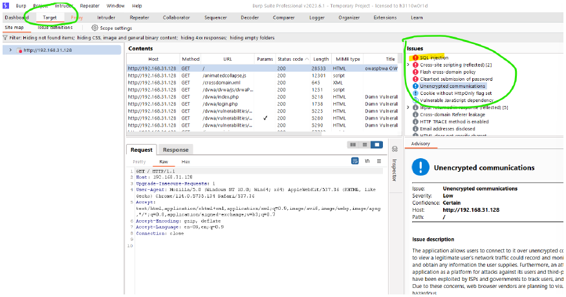566x297 pixels.
Task: Sort contents by Length column header
Action: 321,59
